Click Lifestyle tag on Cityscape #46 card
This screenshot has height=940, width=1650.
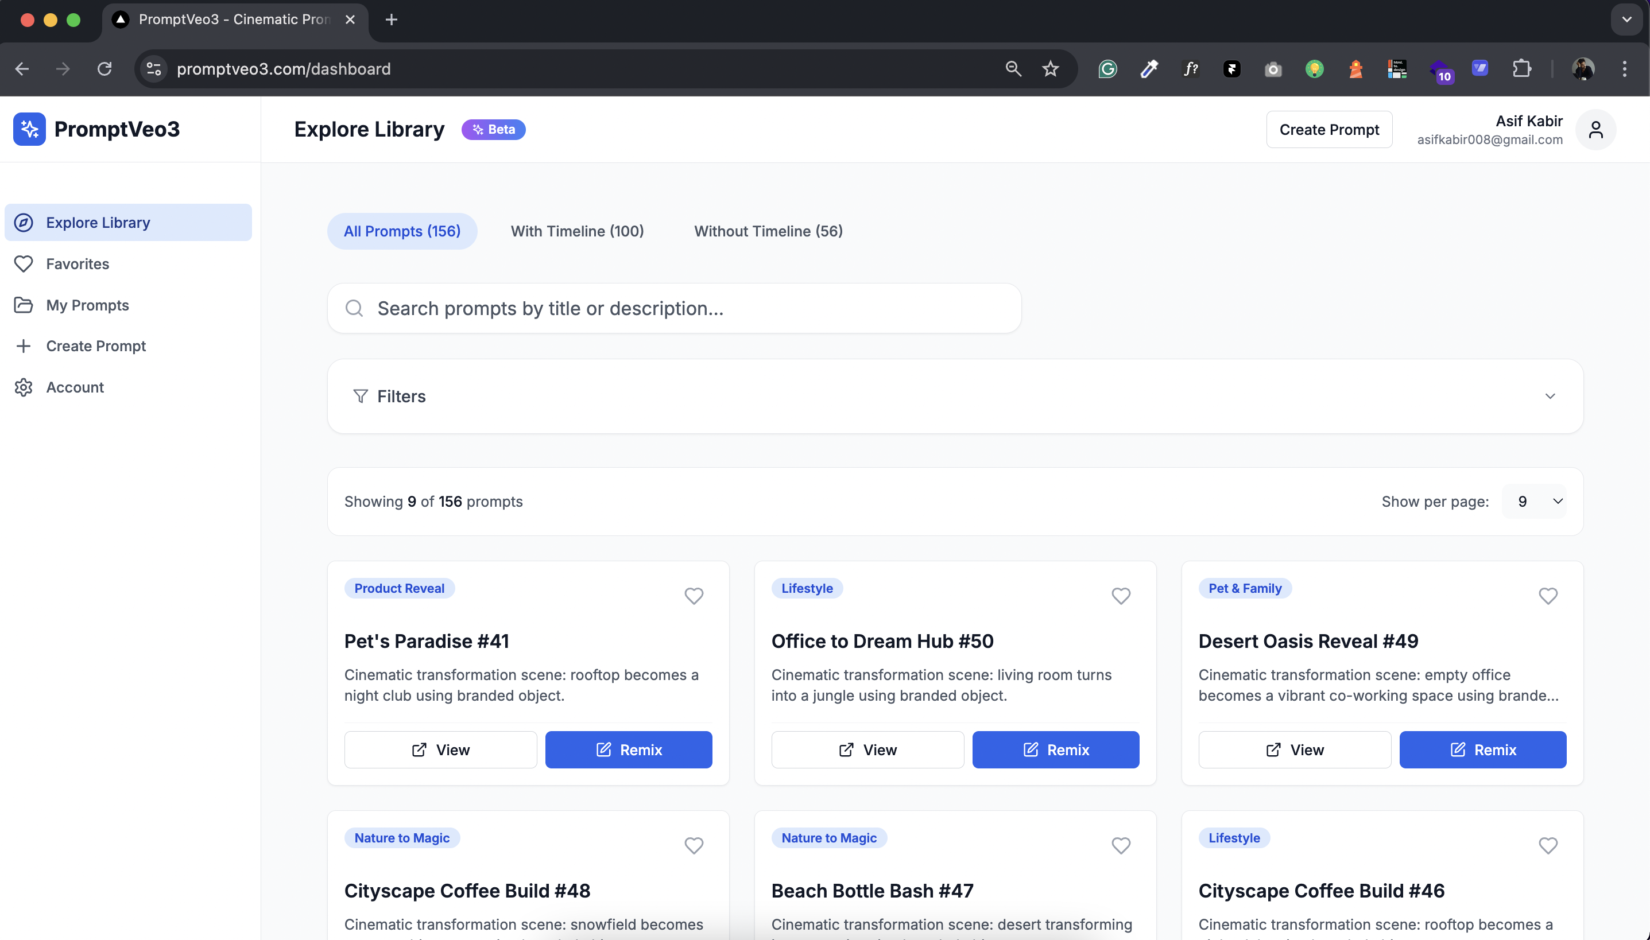1233,838
